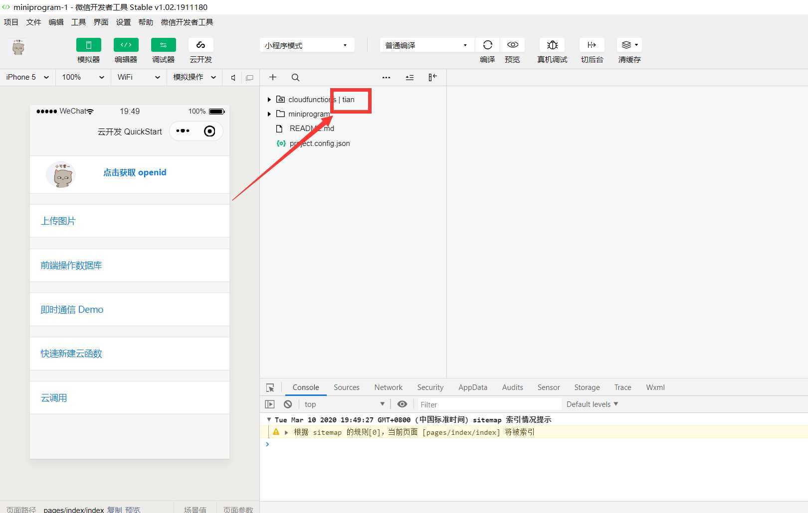Detach simulator window icon
808x513 pixels.
point(249,77)
